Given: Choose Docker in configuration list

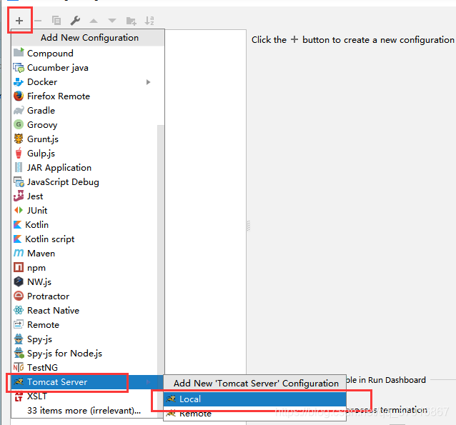Looking at the screenshot, I should [88, 82].
